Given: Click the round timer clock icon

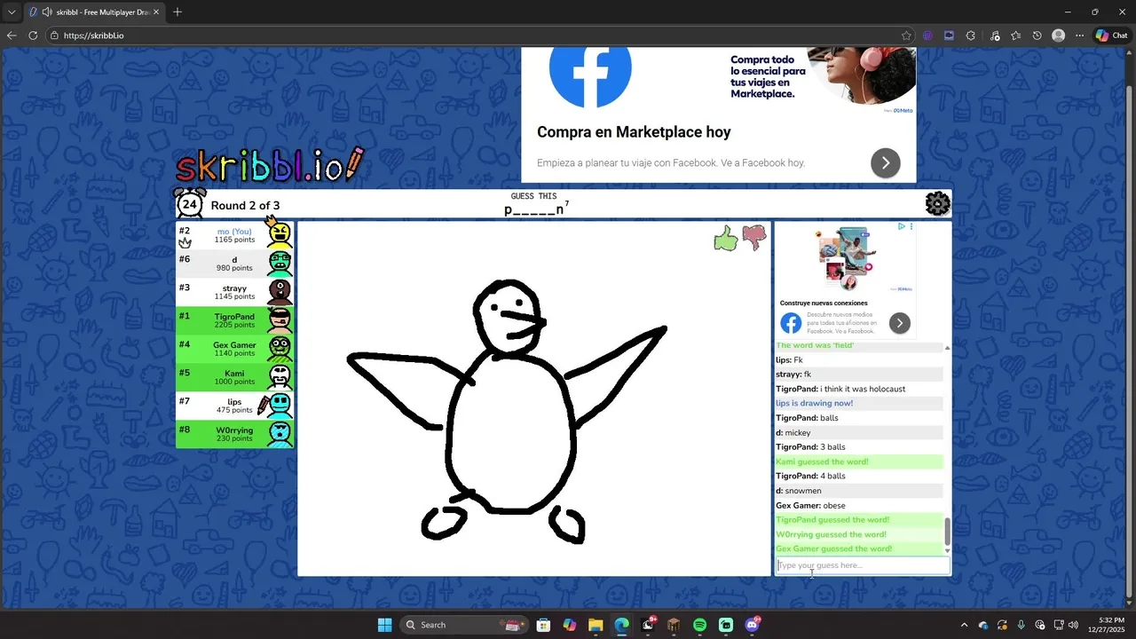Looking at the screenshot, I should click(189, 203).
